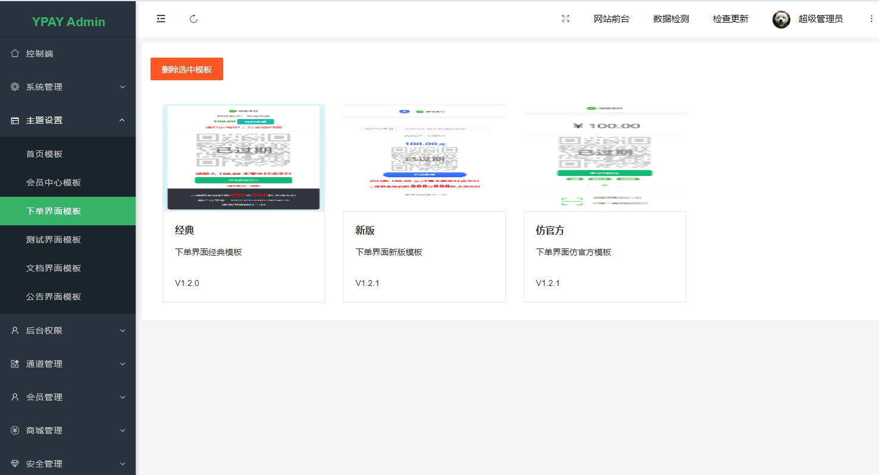The image size is (879, 475).
Task: Click the sidebar collapse icon in header
Action: point(161,19)
